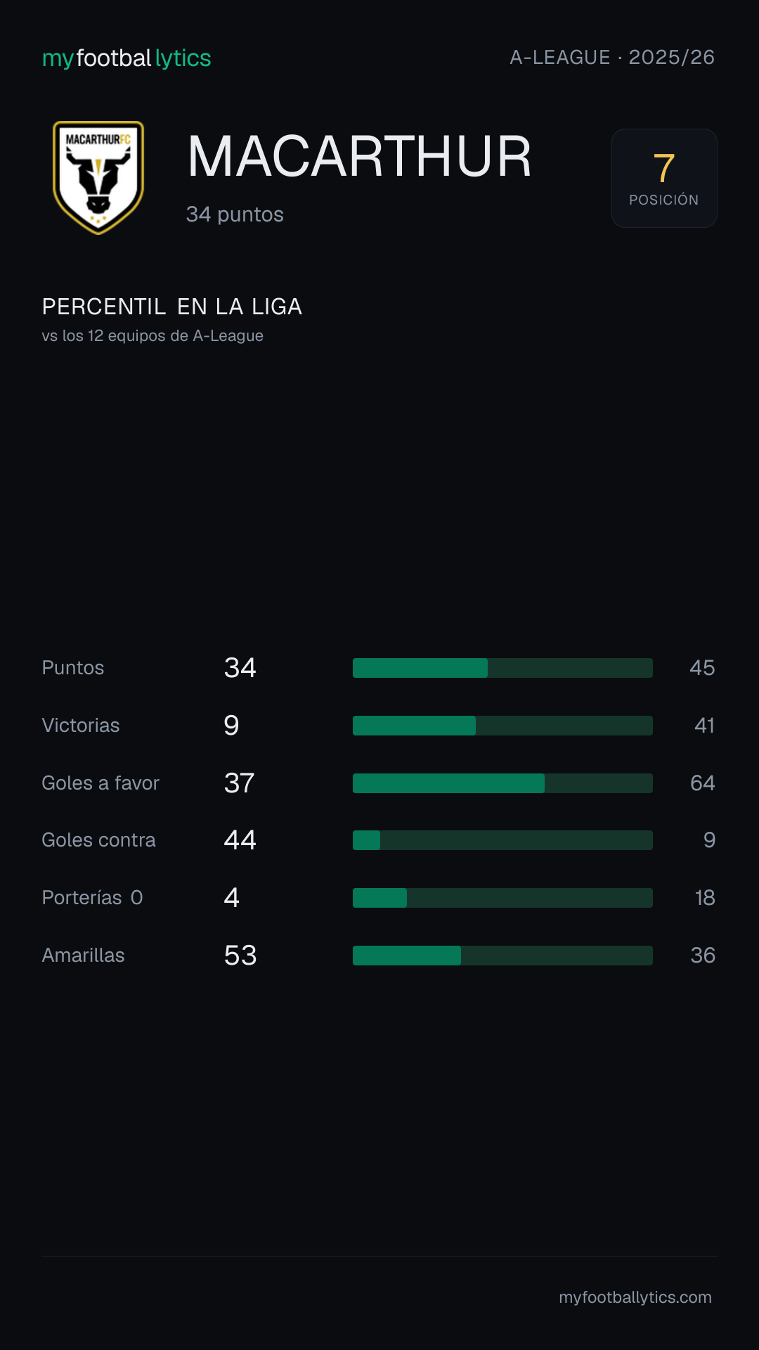Click the Goles contra percentile bar
This screenshot has width=759, height=1350.
[502, 840]
